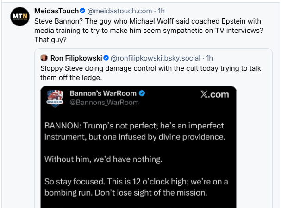
Task: Click the quoted post's 1h timestamp
Action: pos(209,58)
